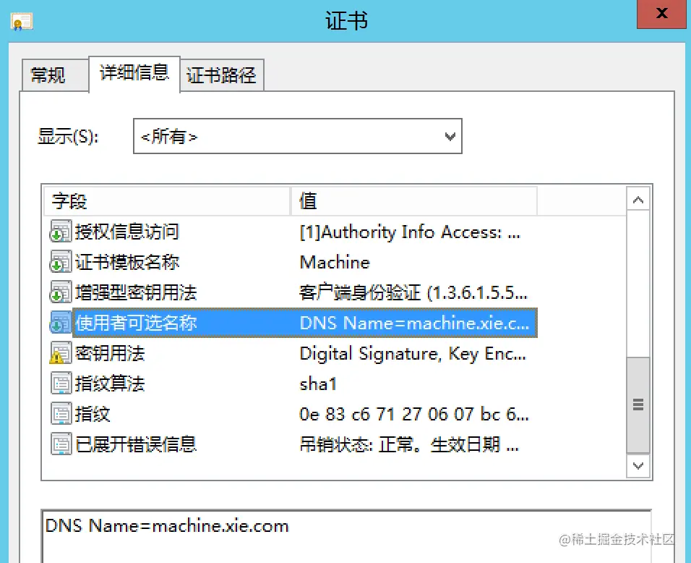Click the 字段 column header
Screen dimensions: 691x563
tap(167, 201)
